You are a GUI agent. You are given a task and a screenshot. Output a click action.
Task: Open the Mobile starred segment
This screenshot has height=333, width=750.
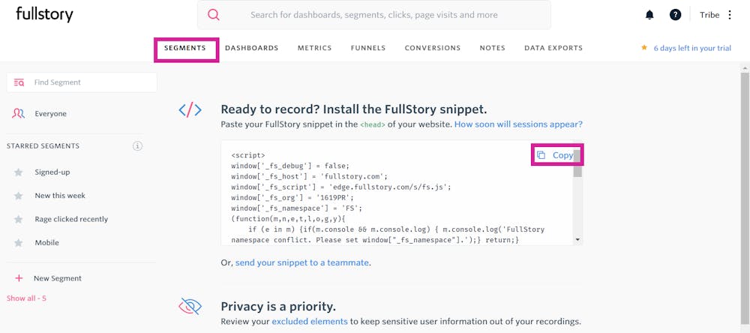[46, 243]
